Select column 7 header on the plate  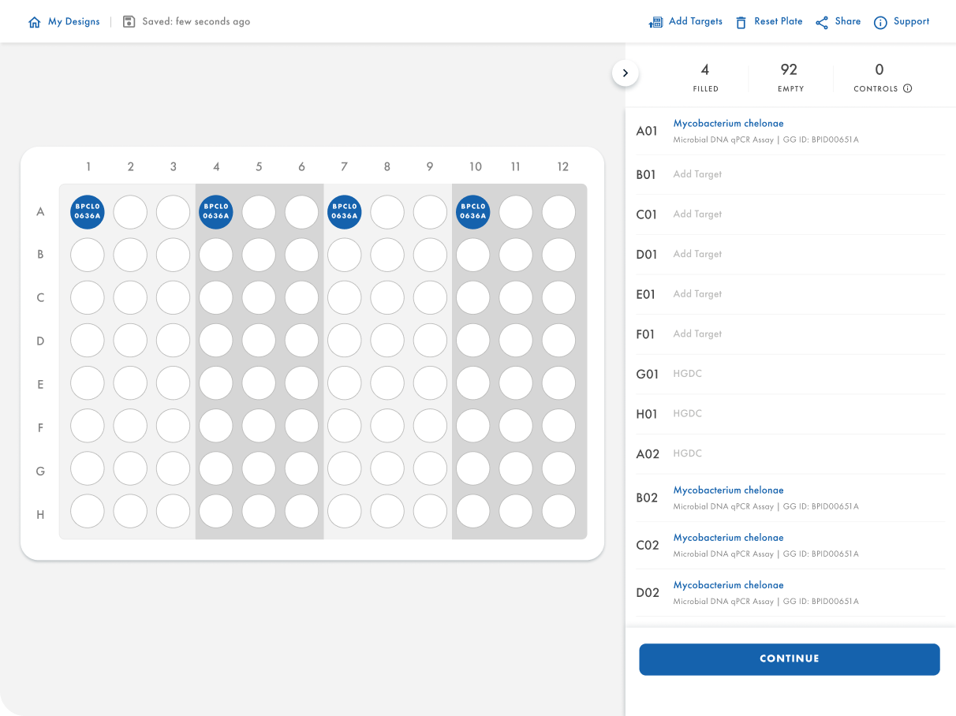tap(344, 167)
